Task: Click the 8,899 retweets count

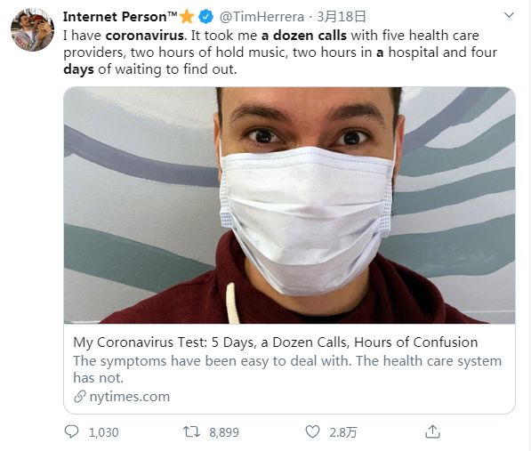Action: [x=224, y=432]
